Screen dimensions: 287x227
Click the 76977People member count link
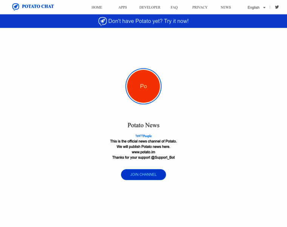143,136
